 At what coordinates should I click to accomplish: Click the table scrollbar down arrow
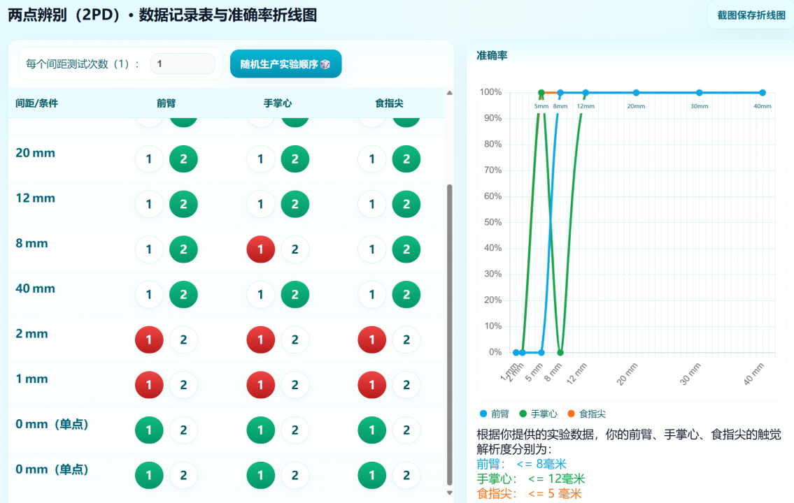tap(450, 493)
